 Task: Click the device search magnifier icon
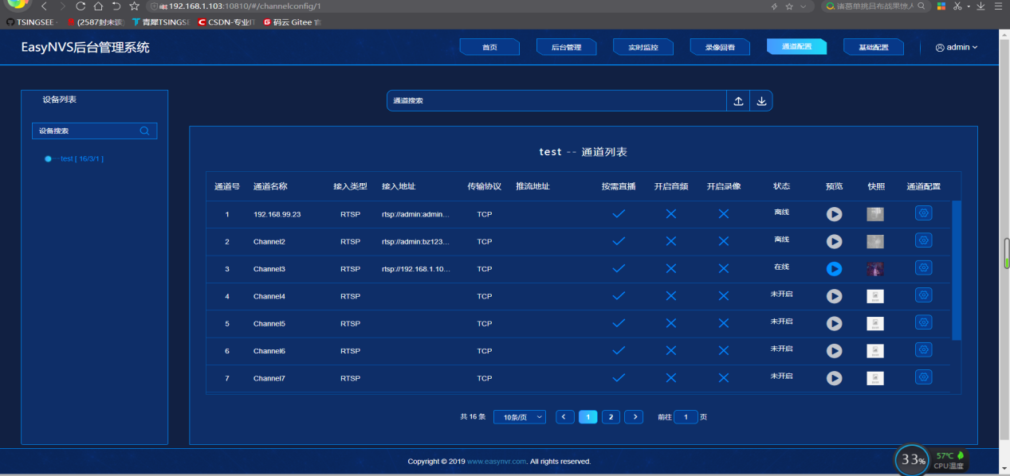coord(144,131)
